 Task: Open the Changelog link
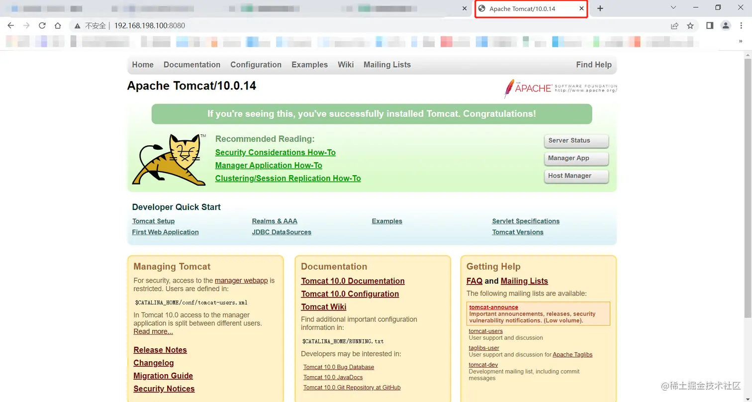[154, 363]
